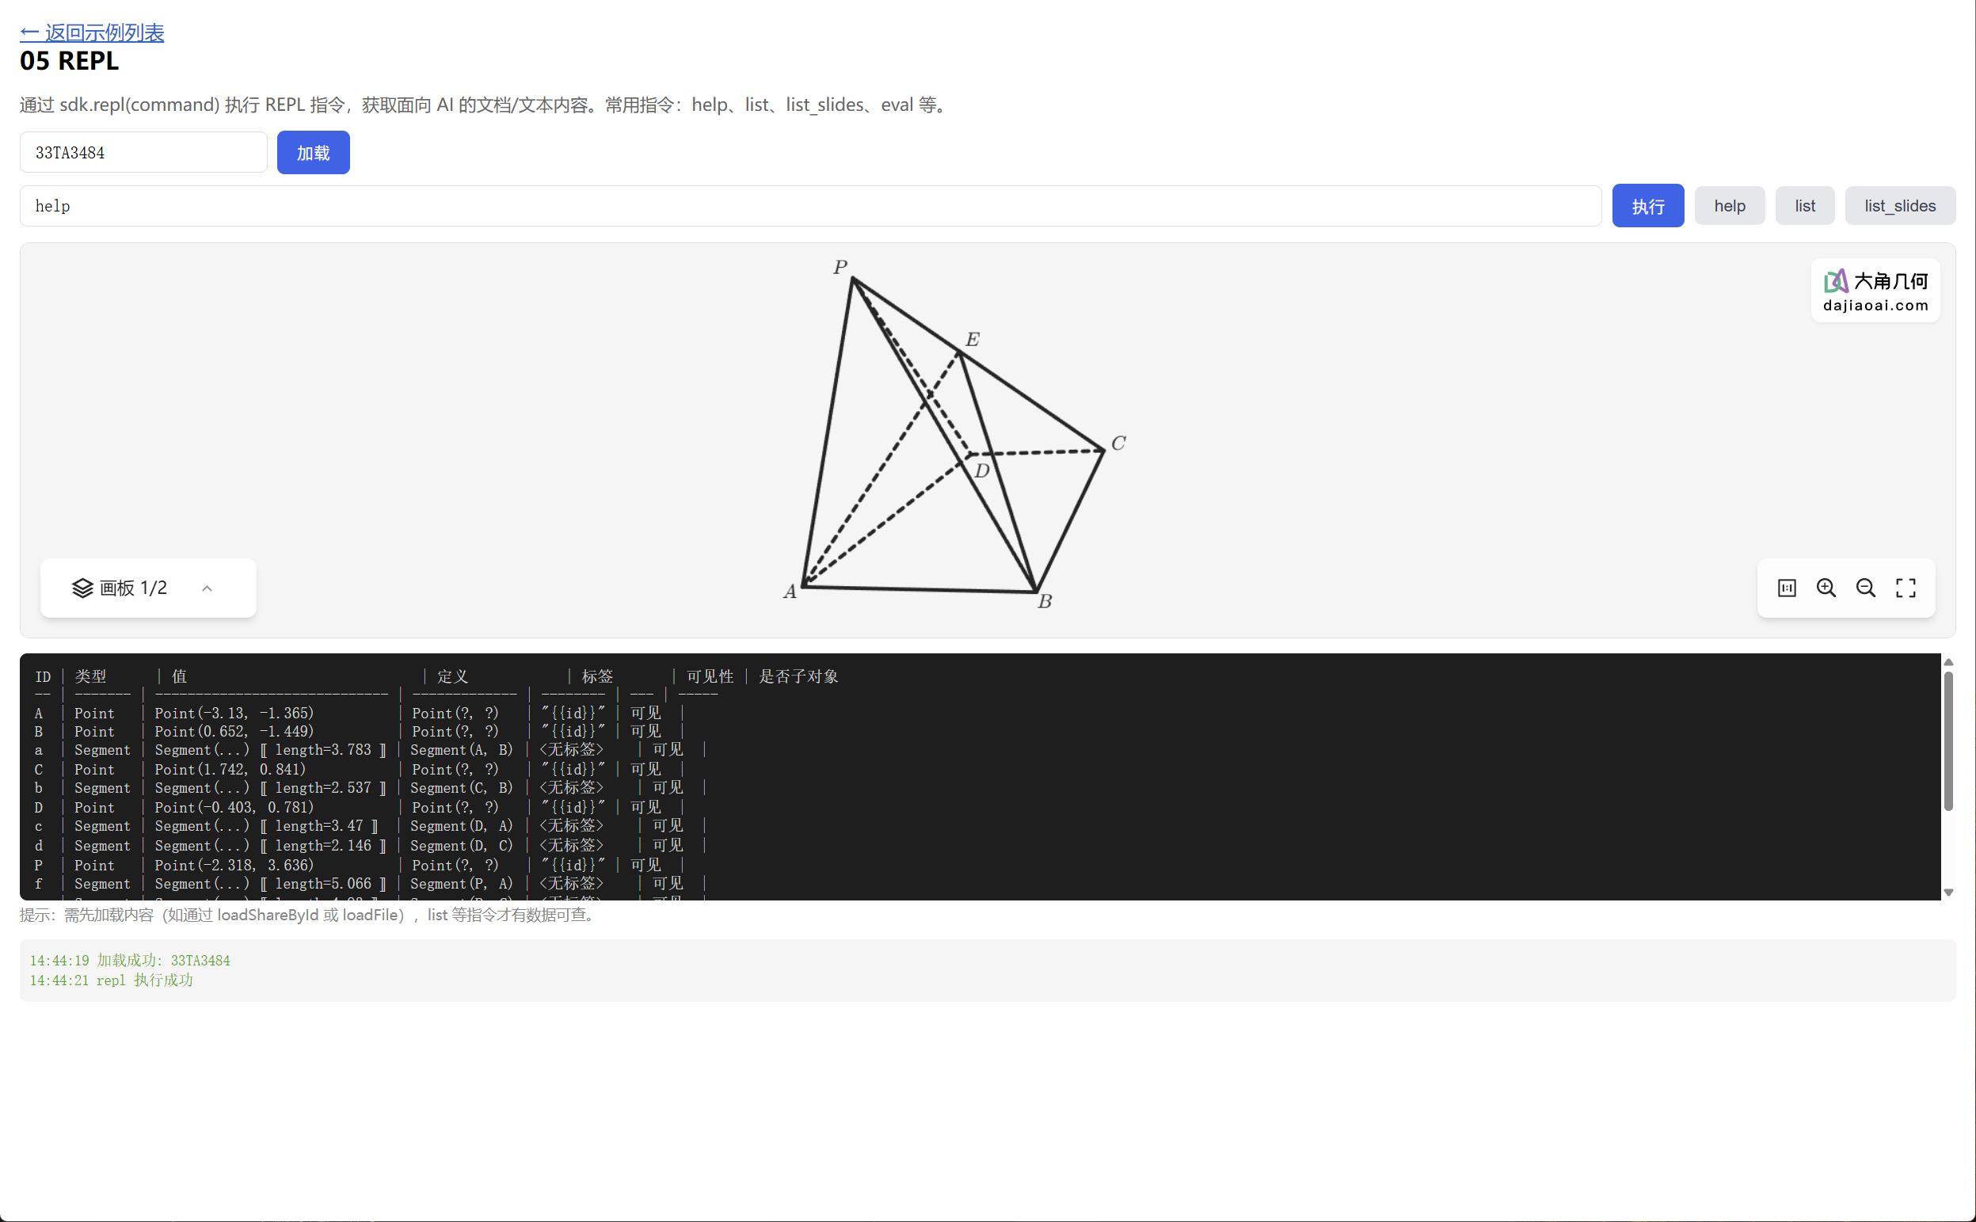Zoom out of the geometry canvas

point(1865,588)
